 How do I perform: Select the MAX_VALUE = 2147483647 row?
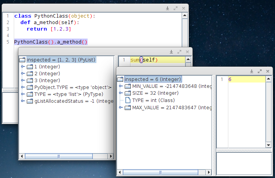pyautogui.click(x=172, y=107)
